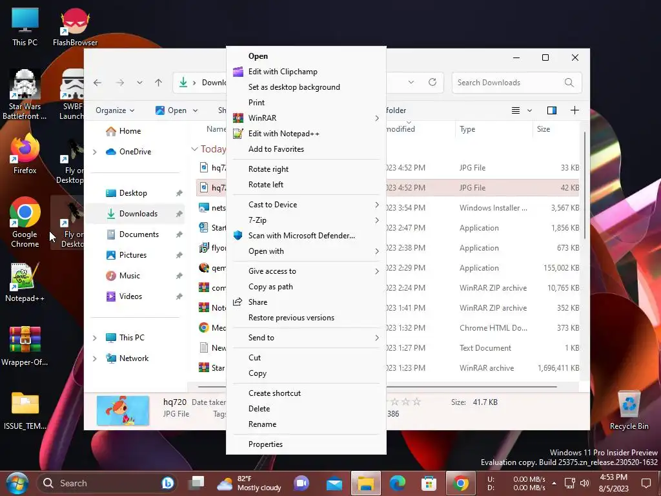This screenshot has width=661, height=496.
Task: Open This PC desktop icon
Action: point(25,26)
